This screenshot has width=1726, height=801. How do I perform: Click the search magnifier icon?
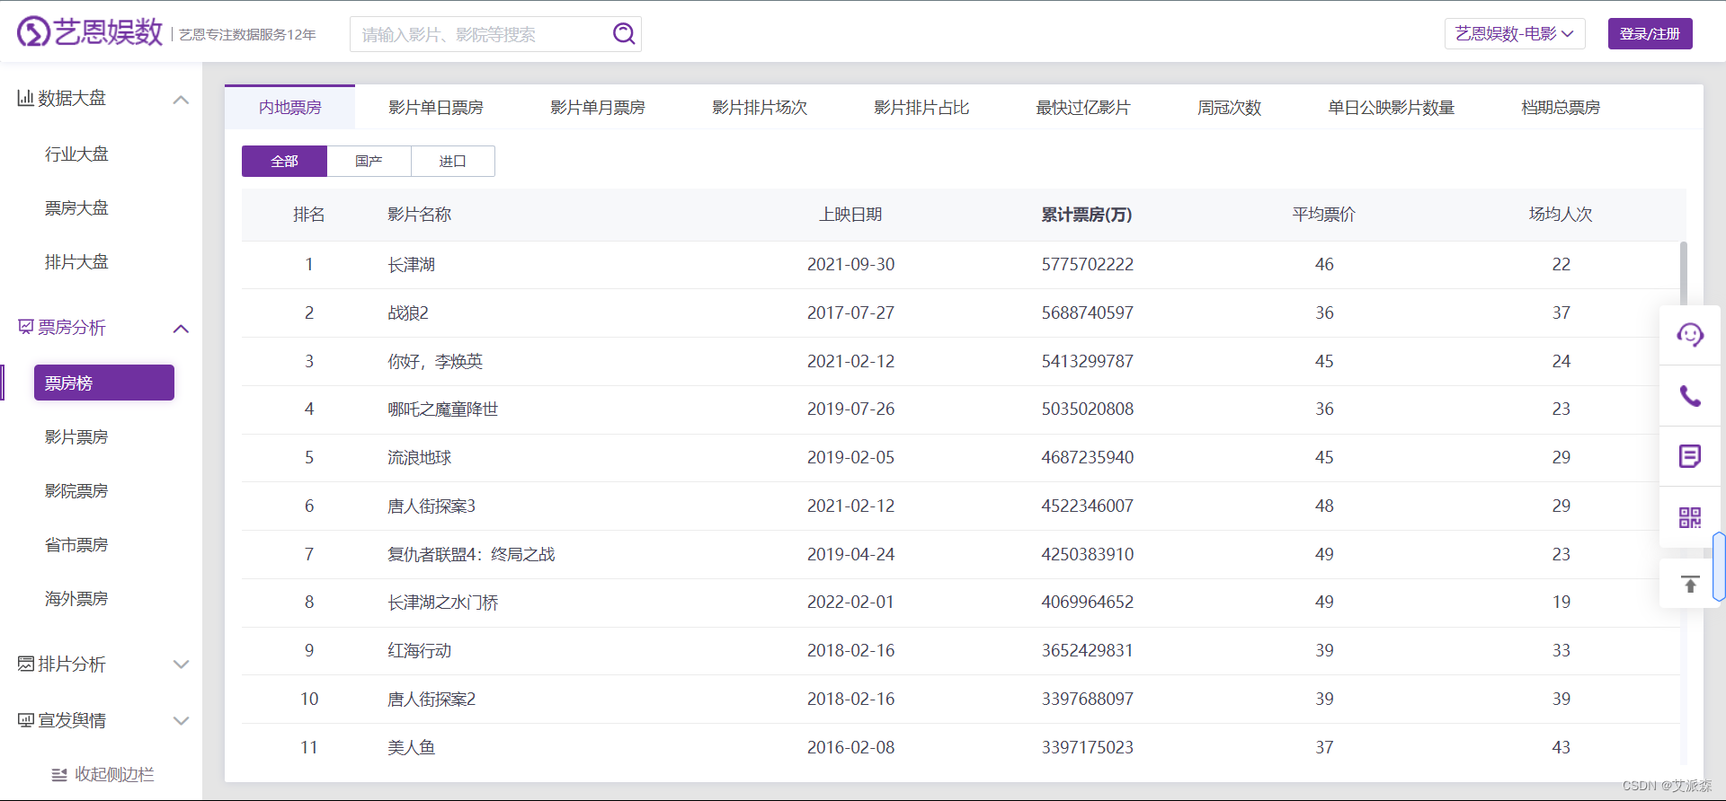623,34
